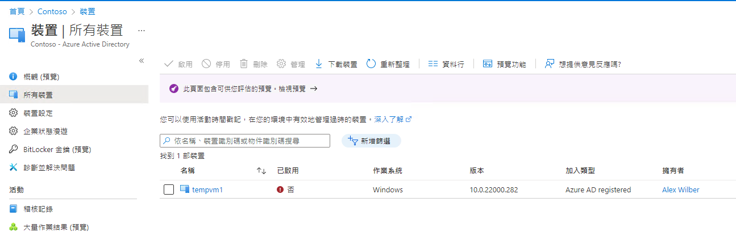Navigate to Contoso in the breadcrumb
Screen dimensions: 736x240
coord(52,11)
